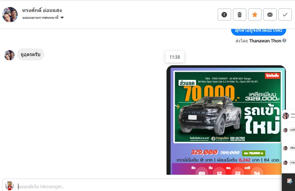
Task: Click sender avatar beside ยูอุดรครับ message
Action: (x=10, y=55)
